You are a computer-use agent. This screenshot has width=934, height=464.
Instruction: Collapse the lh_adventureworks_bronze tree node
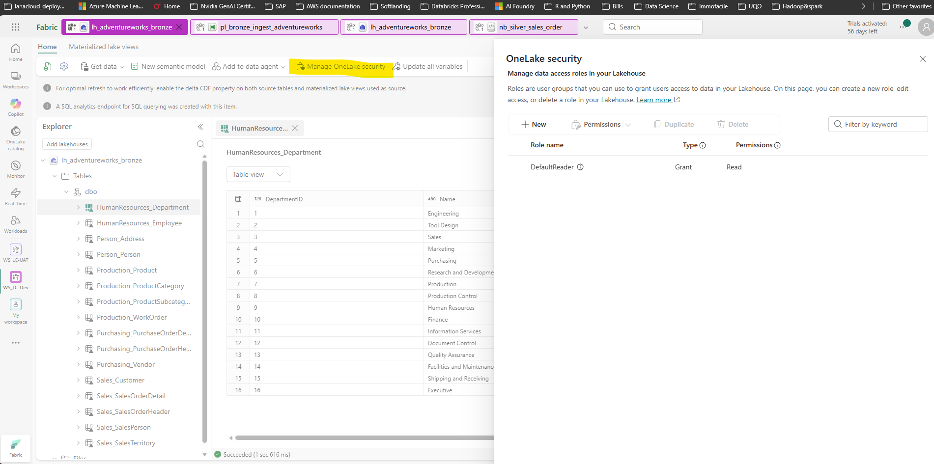(43, 160)
